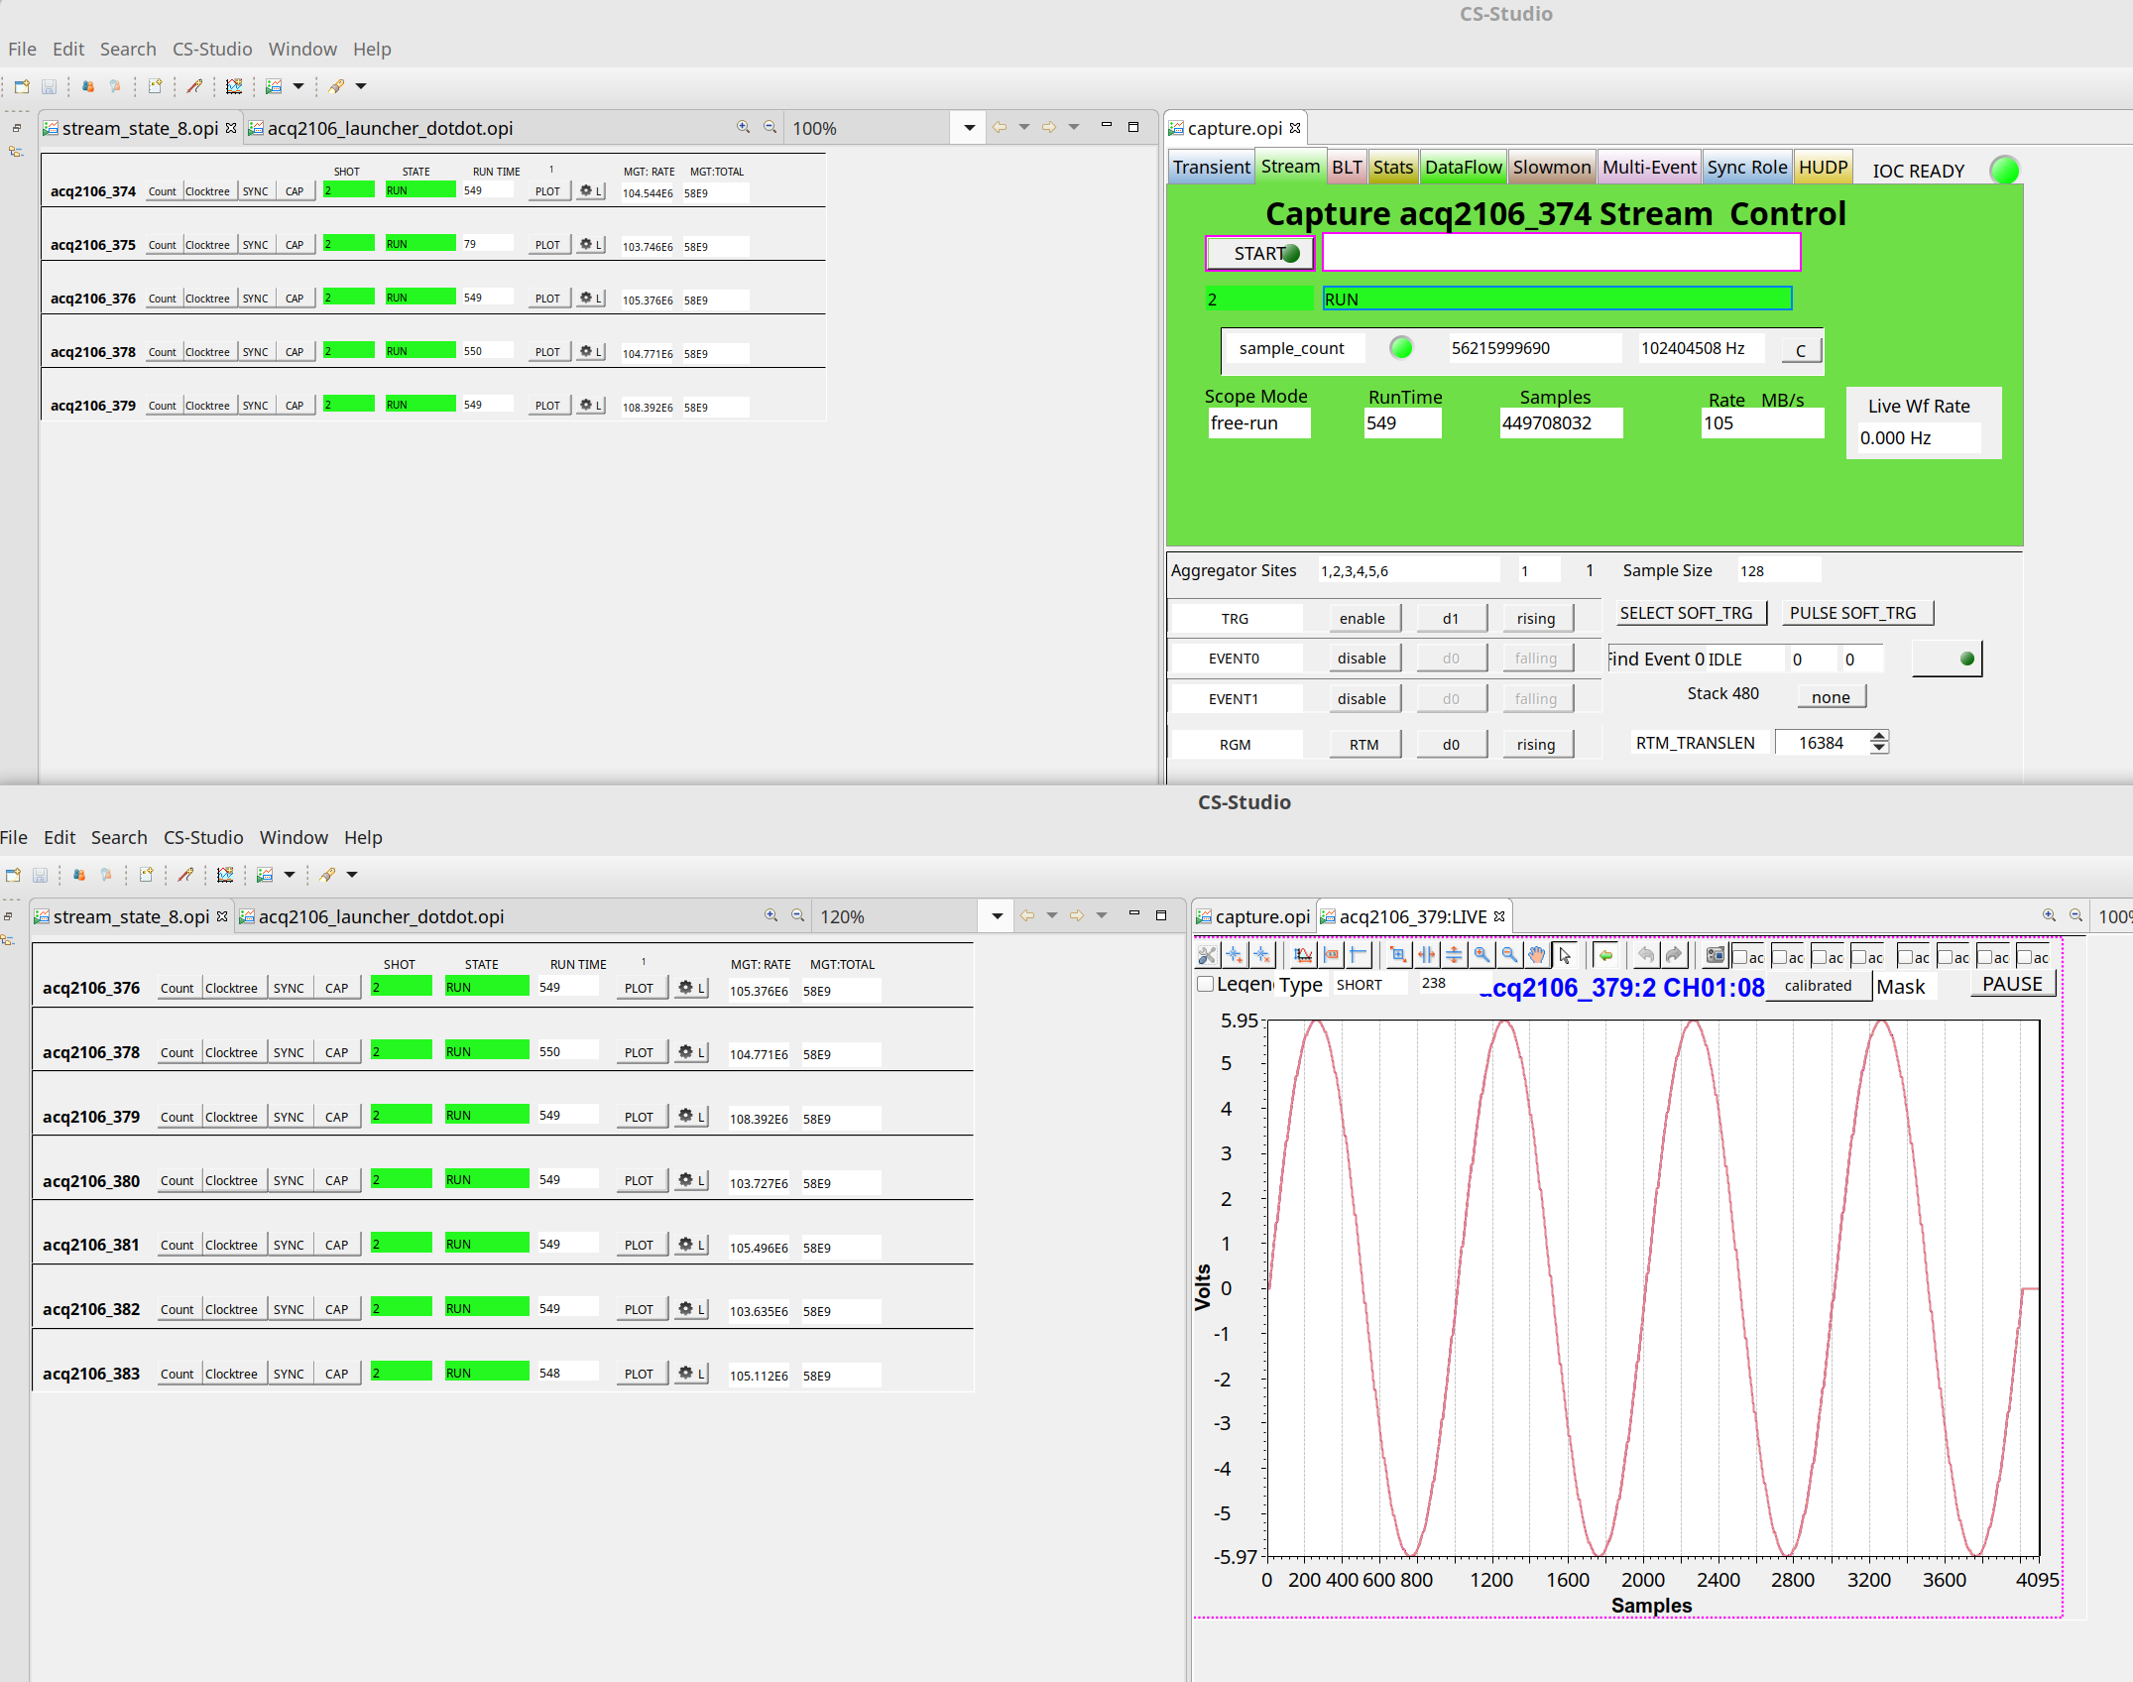The width and height of the screenshot is (2133, 1682).
Task: Select the arrow pointer tool in plot toolbar
Action: (1565, 955)
